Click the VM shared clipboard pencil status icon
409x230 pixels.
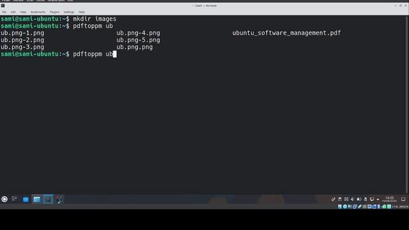click(360, 206)
